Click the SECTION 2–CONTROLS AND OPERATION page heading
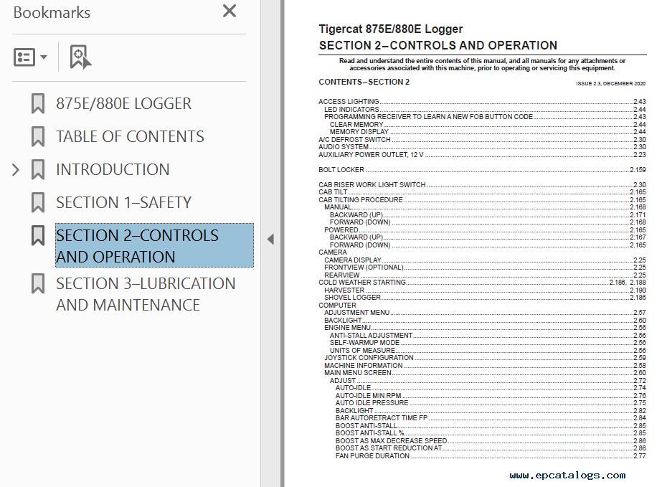 pyautogui.click(x=438, y=46)
